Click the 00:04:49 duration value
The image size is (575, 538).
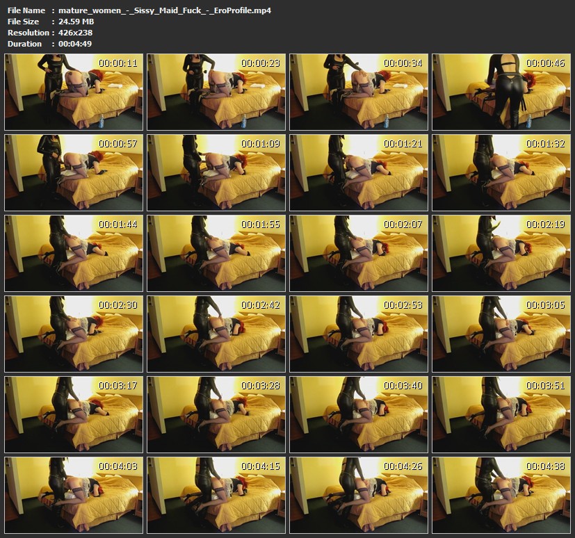pos(75,44)
